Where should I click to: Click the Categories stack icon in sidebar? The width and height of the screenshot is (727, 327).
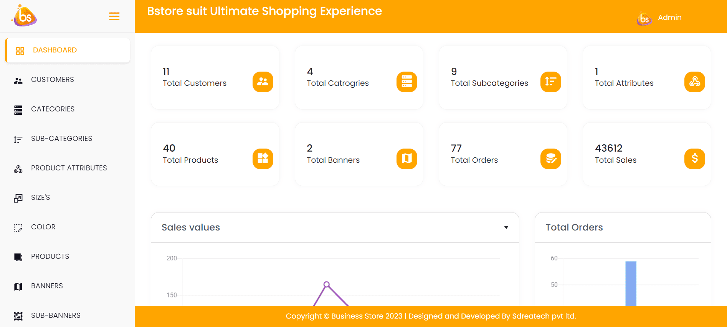(x=18, y=110)
